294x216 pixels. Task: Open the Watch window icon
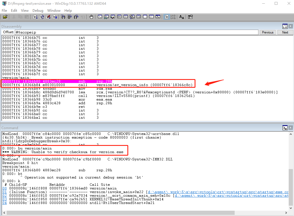[106, 17]
